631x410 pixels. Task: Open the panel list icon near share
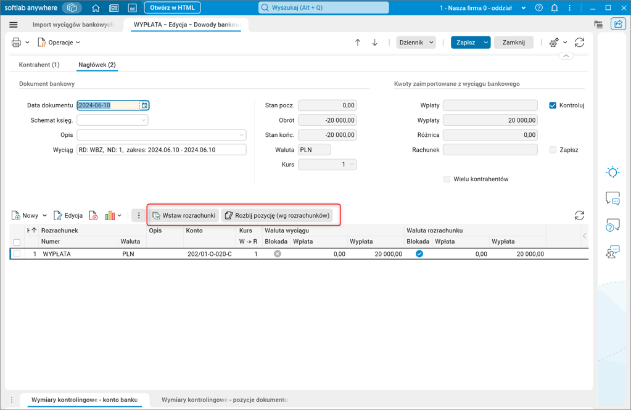coord(598,25)
